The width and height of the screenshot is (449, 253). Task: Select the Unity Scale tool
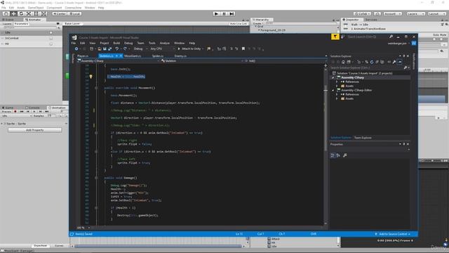tap(29, 14)
